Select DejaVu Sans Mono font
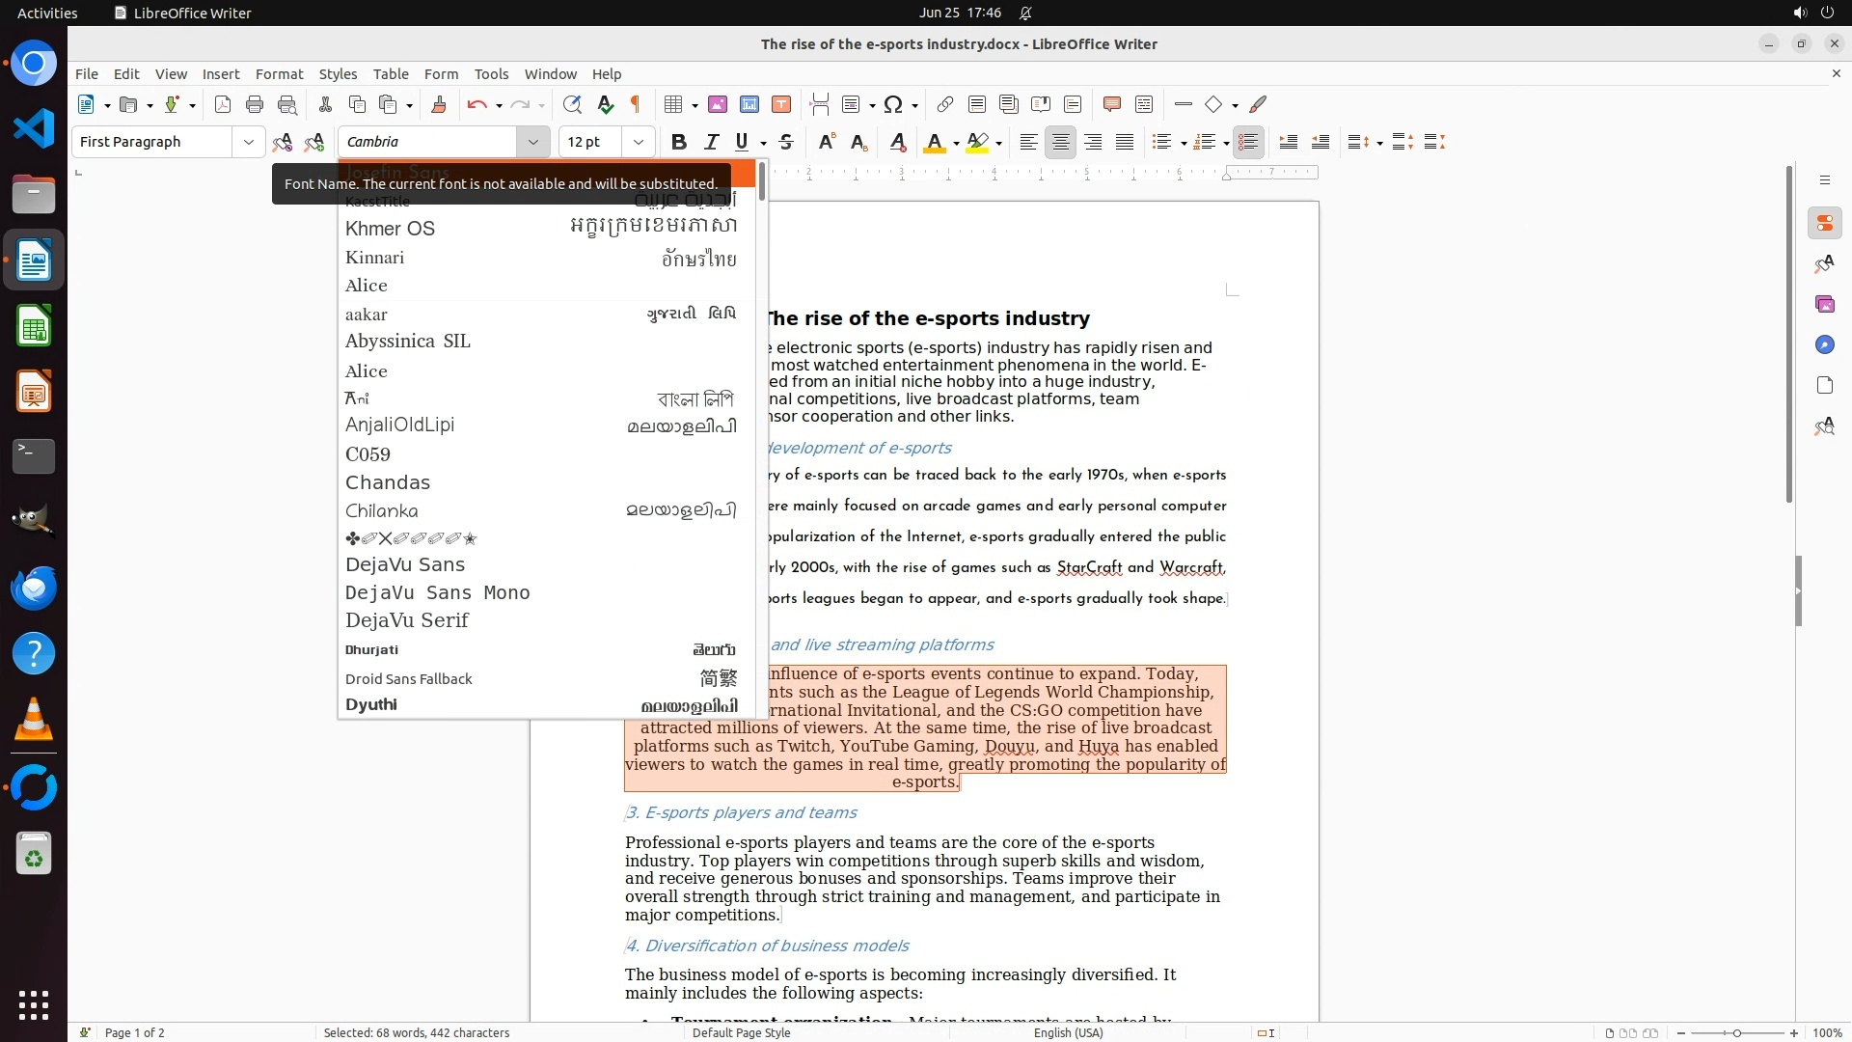This screenshot has width=1852, height=1042. 438,592
